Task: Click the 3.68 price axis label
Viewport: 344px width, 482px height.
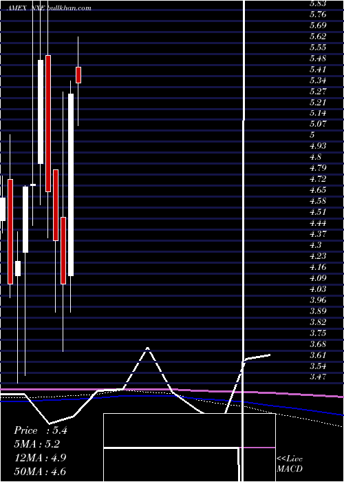Action: (x=318, y=344)
